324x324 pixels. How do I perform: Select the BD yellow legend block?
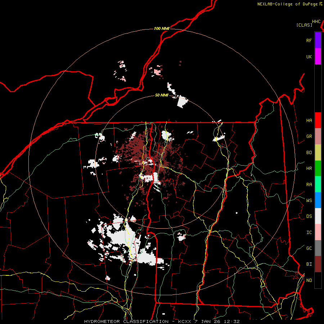(x=318, y=153)
